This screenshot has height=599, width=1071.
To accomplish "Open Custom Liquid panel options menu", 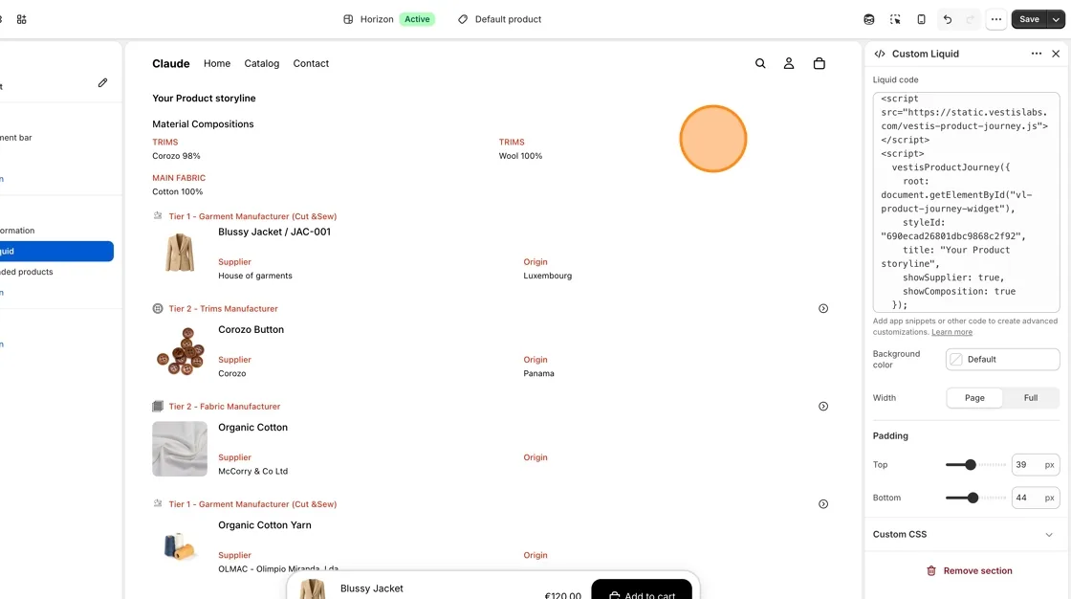I will tap(1037, 54).
